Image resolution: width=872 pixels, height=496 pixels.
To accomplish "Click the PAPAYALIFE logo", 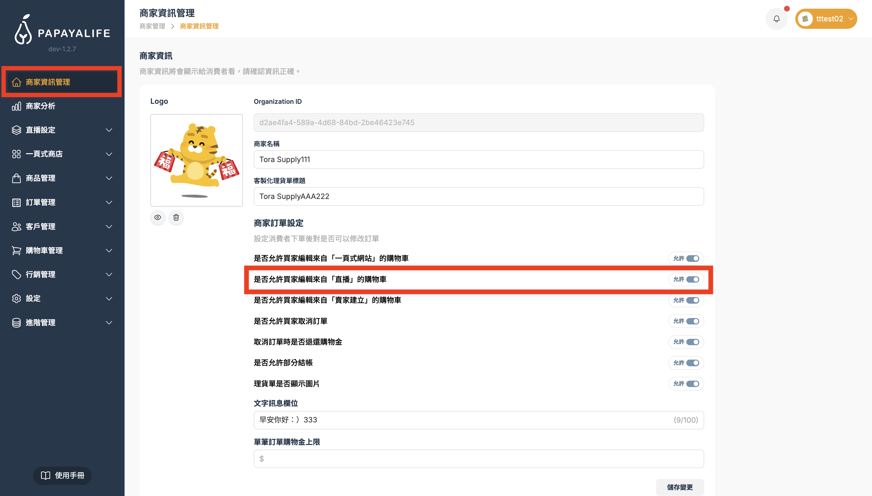I will [62, 30].
